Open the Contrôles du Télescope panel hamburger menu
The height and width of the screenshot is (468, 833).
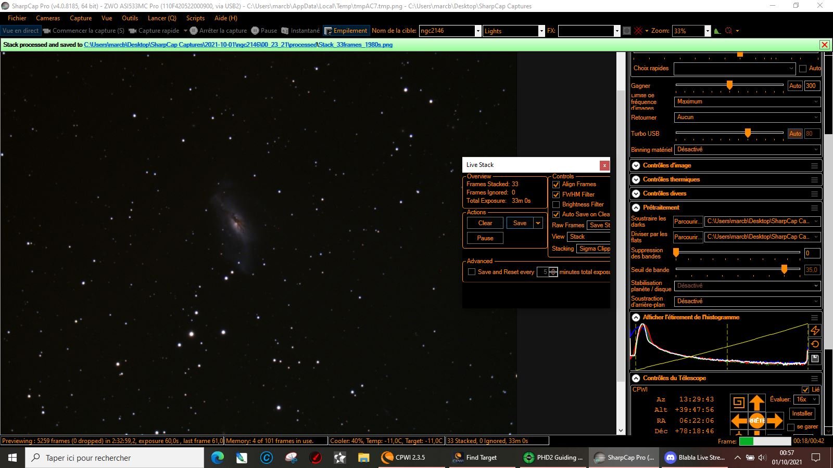814,378
